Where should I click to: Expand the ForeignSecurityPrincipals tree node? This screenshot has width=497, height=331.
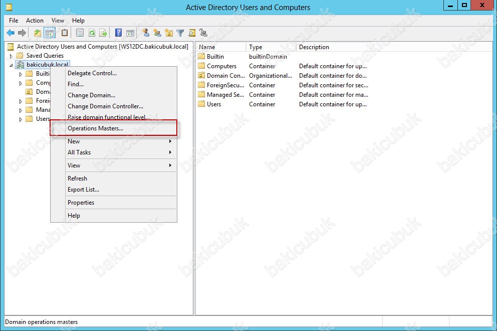point(21,101)
